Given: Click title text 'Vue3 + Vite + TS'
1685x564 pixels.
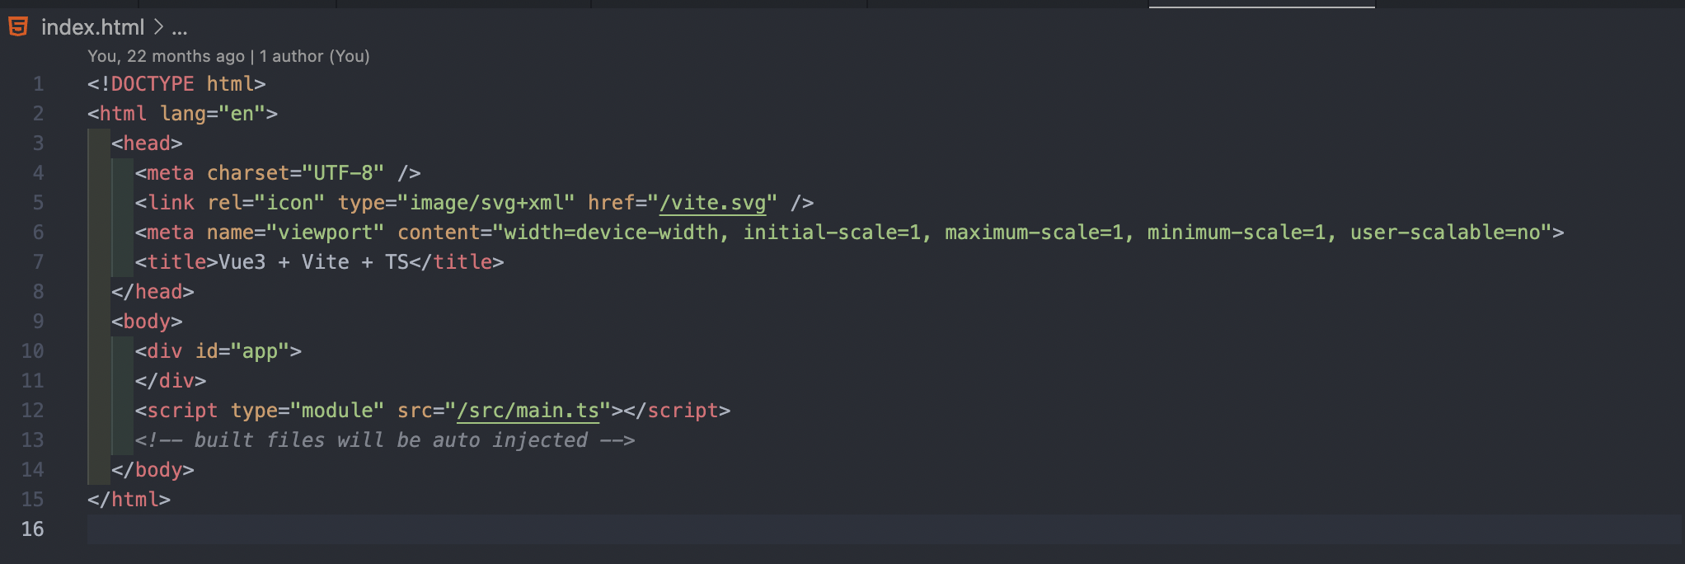Looking at the screenshot, I should coord(314,262).
